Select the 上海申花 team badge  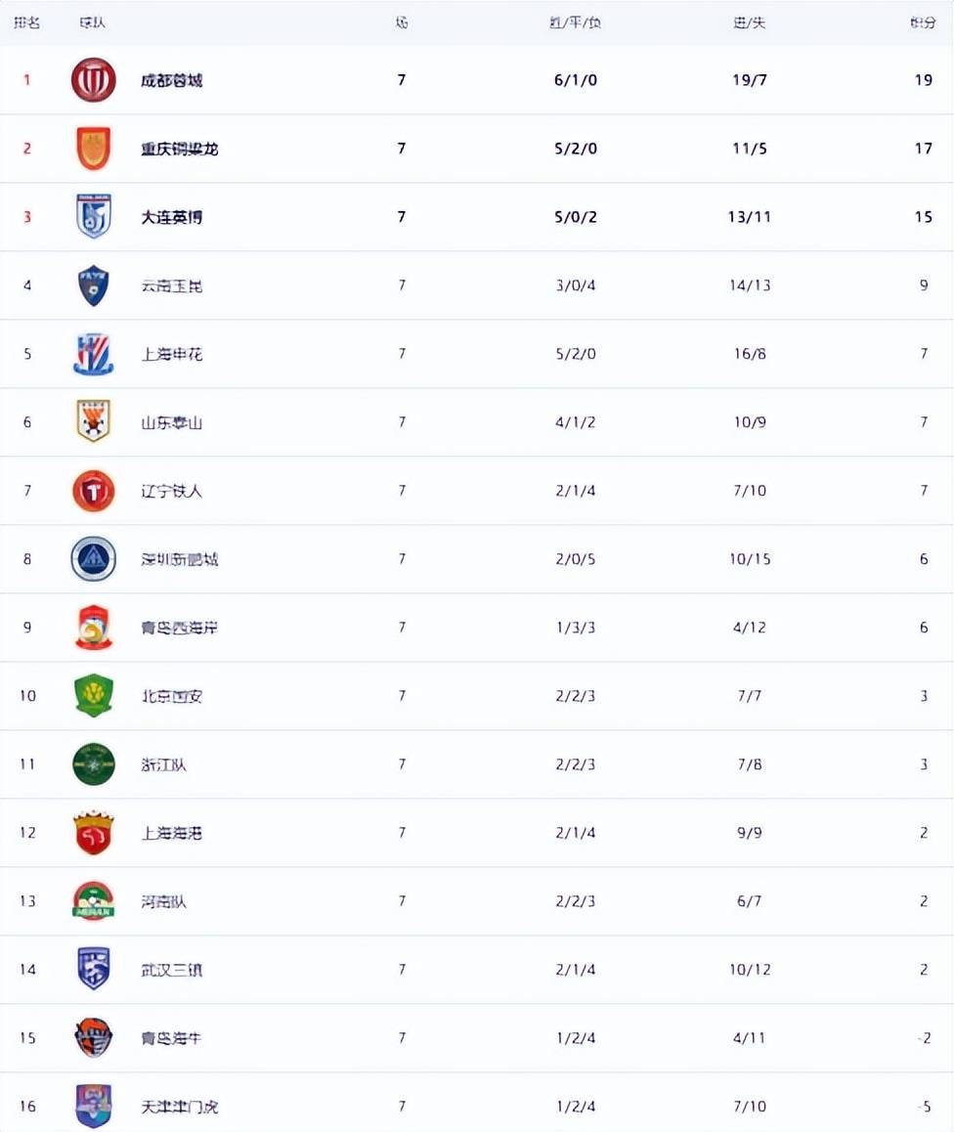coord(94,354)
